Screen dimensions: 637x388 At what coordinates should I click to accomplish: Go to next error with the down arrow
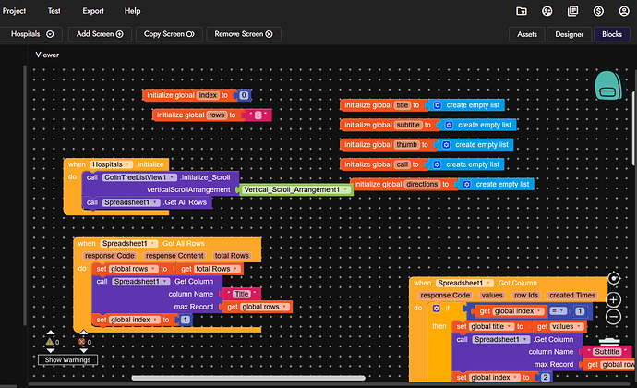pos(83,350)
